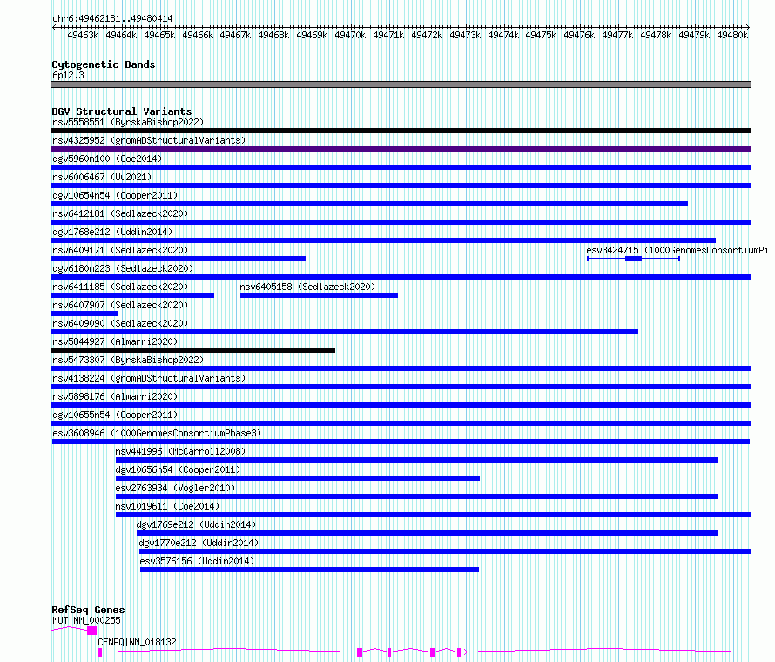The width and height of the screenshot is (775, 662).
Task: Select the nsv4325952 gnomAD purple variant bar
Action: (x=401, y=149)
